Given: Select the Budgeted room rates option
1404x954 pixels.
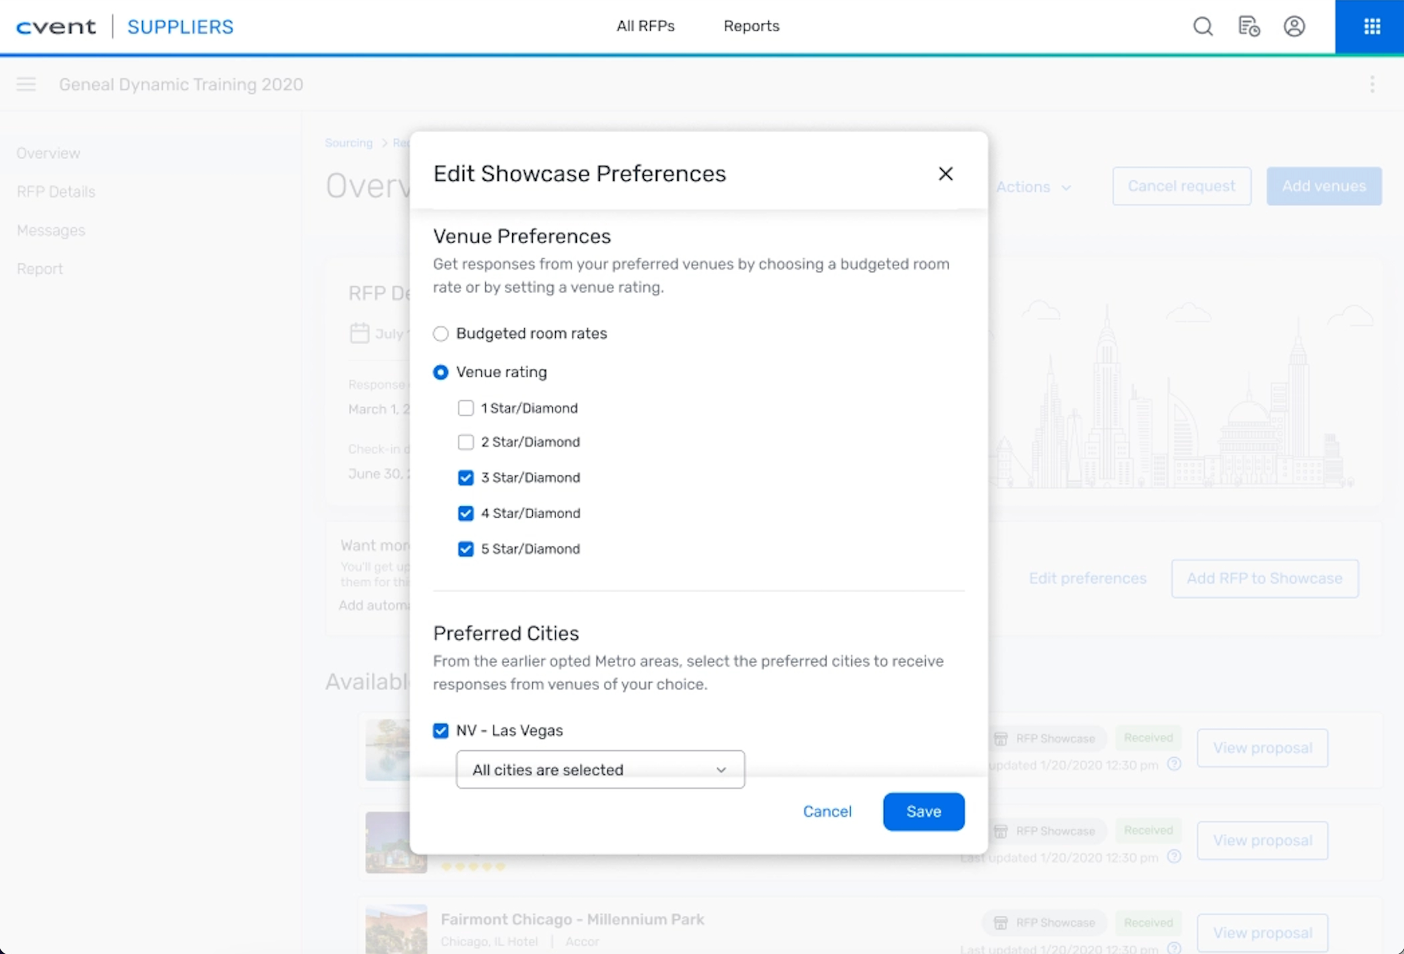Looking at the screenshot, I should tap(441, 334).
